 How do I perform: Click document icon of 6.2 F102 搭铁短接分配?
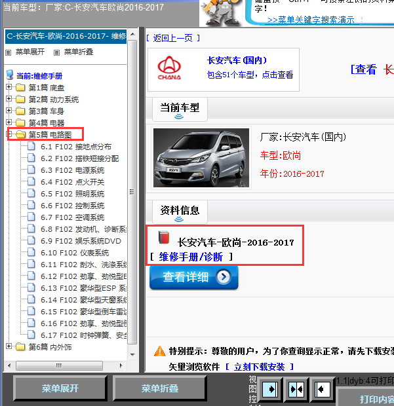(31, 158)
